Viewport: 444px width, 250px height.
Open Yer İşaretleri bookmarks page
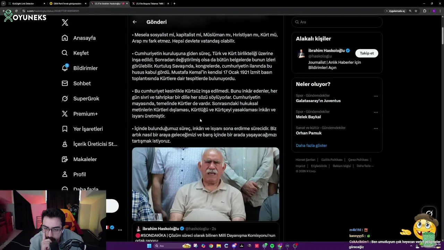[x=88, y=129]
